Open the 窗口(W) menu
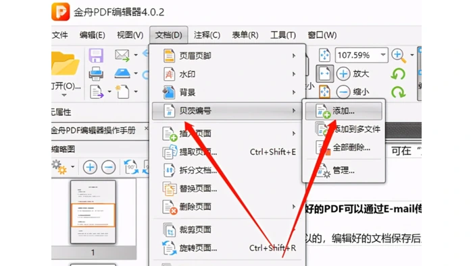 (322, 35)
